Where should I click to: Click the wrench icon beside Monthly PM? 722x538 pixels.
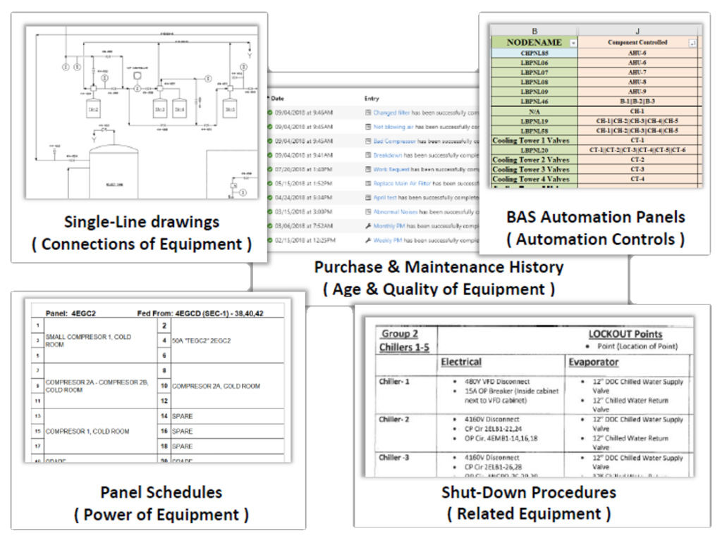[368, 226]
